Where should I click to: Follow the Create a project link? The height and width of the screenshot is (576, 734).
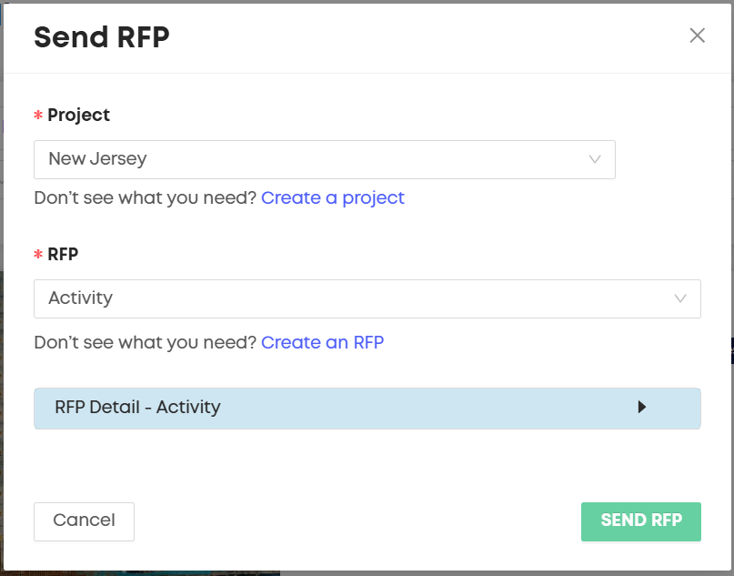click(333, 197)
